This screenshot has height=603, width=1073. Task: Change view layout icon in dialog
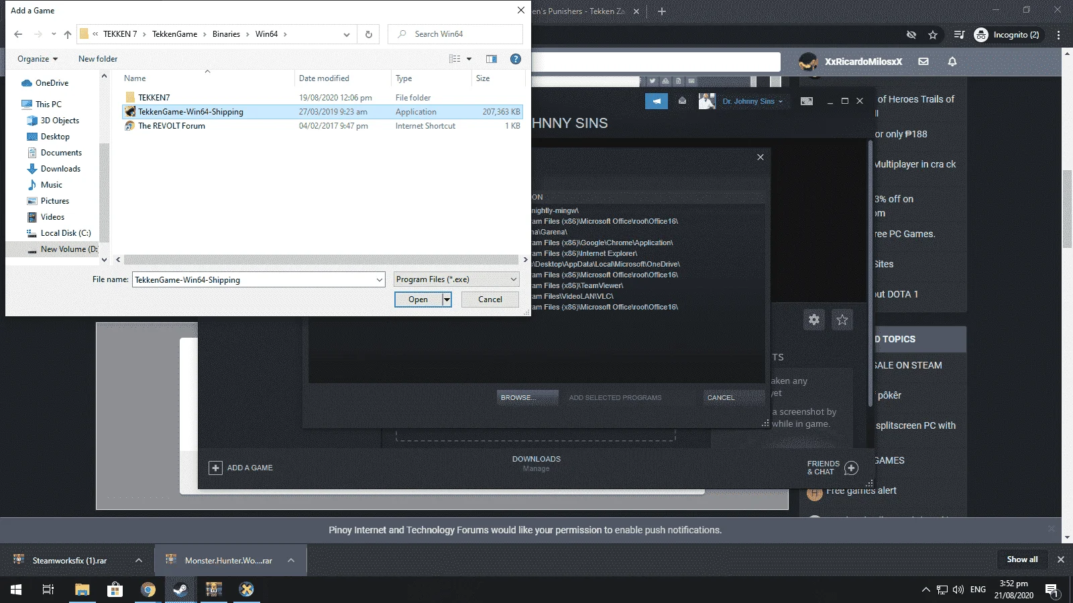click(x=455, y=59)
